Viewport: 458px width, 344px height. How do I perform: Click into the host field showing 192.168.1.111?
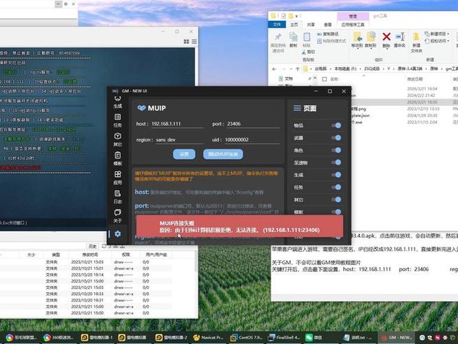[177, 124]
